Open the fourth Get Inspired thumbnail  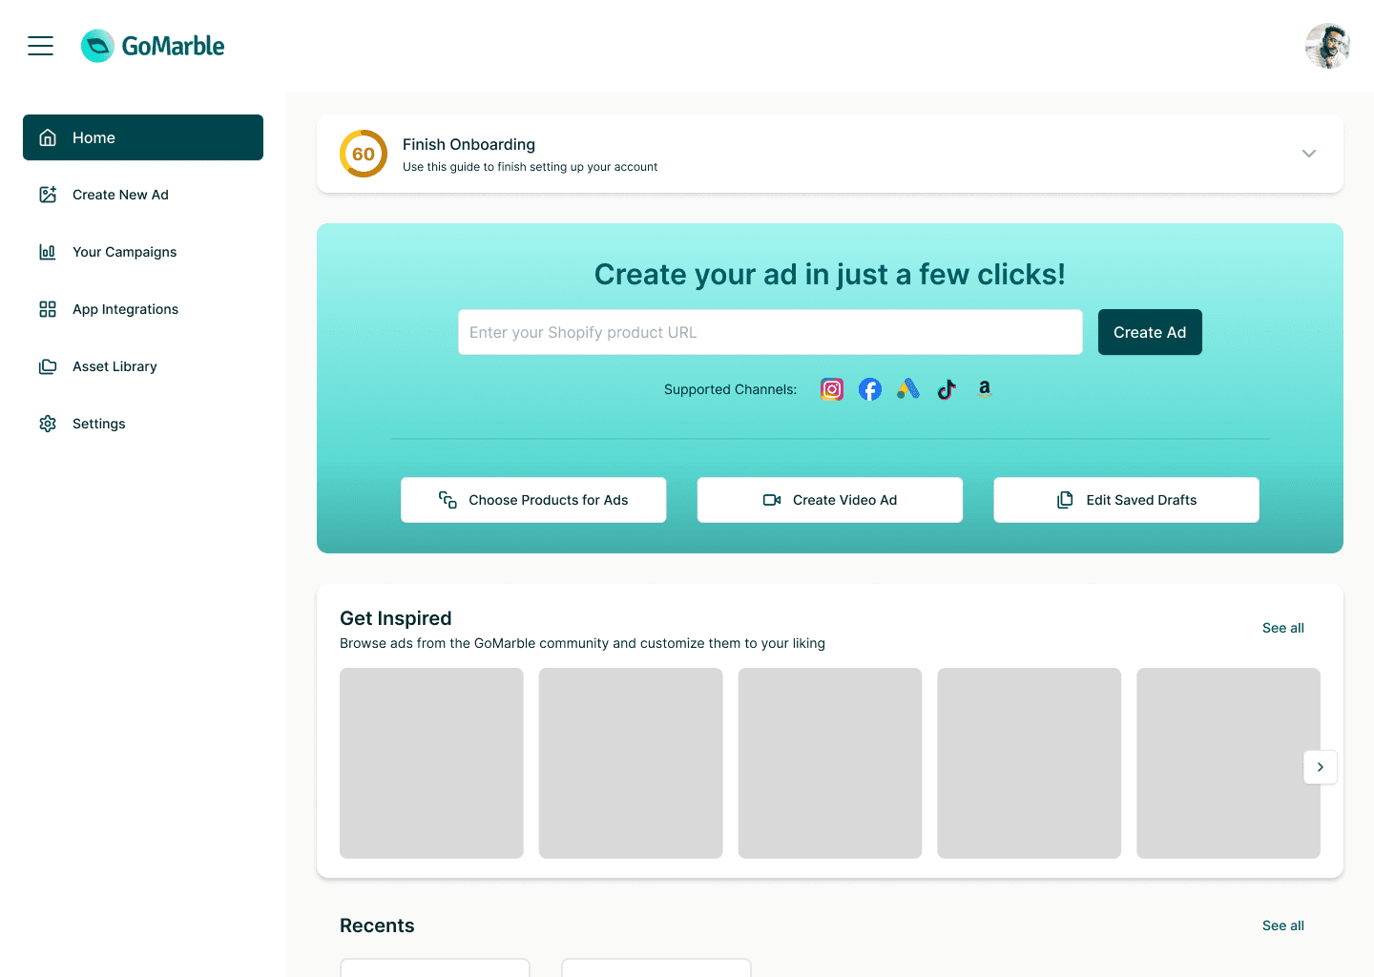click(1030, 763)
